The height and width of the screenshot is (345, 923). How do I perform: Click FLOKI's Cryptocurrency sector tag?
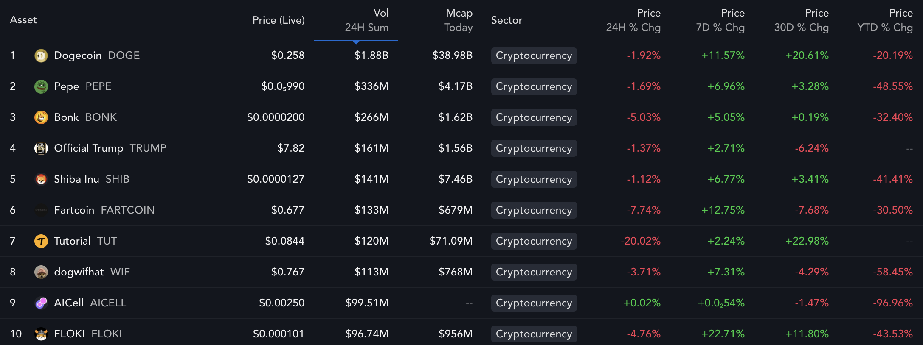point(534,334)
